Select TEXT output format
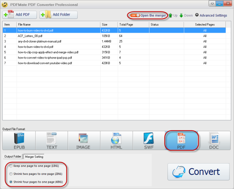The height and width of the screenshot is (189, 234). 52,140
